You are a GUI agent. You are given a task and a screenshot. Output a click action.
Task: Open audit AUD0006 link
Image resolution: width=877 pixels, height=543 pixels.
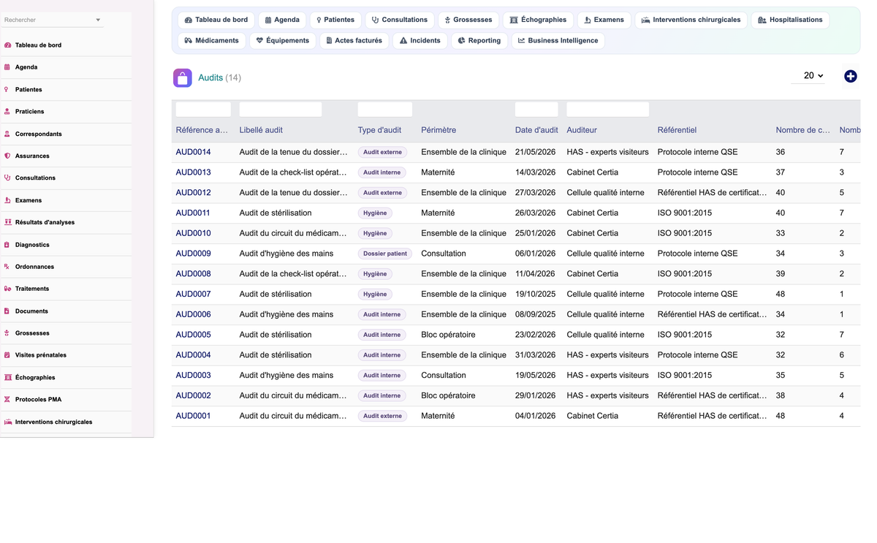(x=193, y=314)
